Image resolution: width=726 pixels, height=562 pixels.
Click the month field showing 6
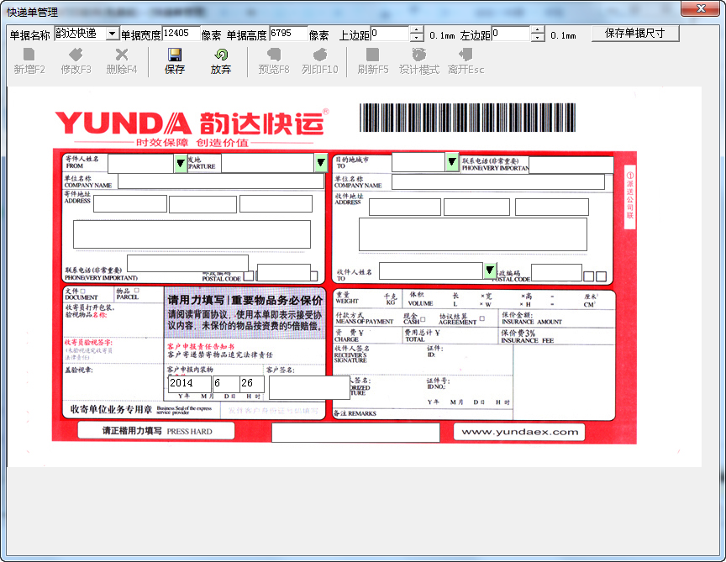pyautogui.click(x=226, y=383)
